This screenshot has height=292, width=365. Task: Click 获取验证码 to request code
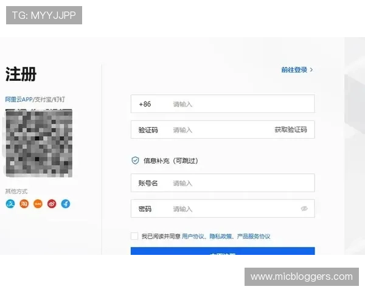[x=291, y=130]
